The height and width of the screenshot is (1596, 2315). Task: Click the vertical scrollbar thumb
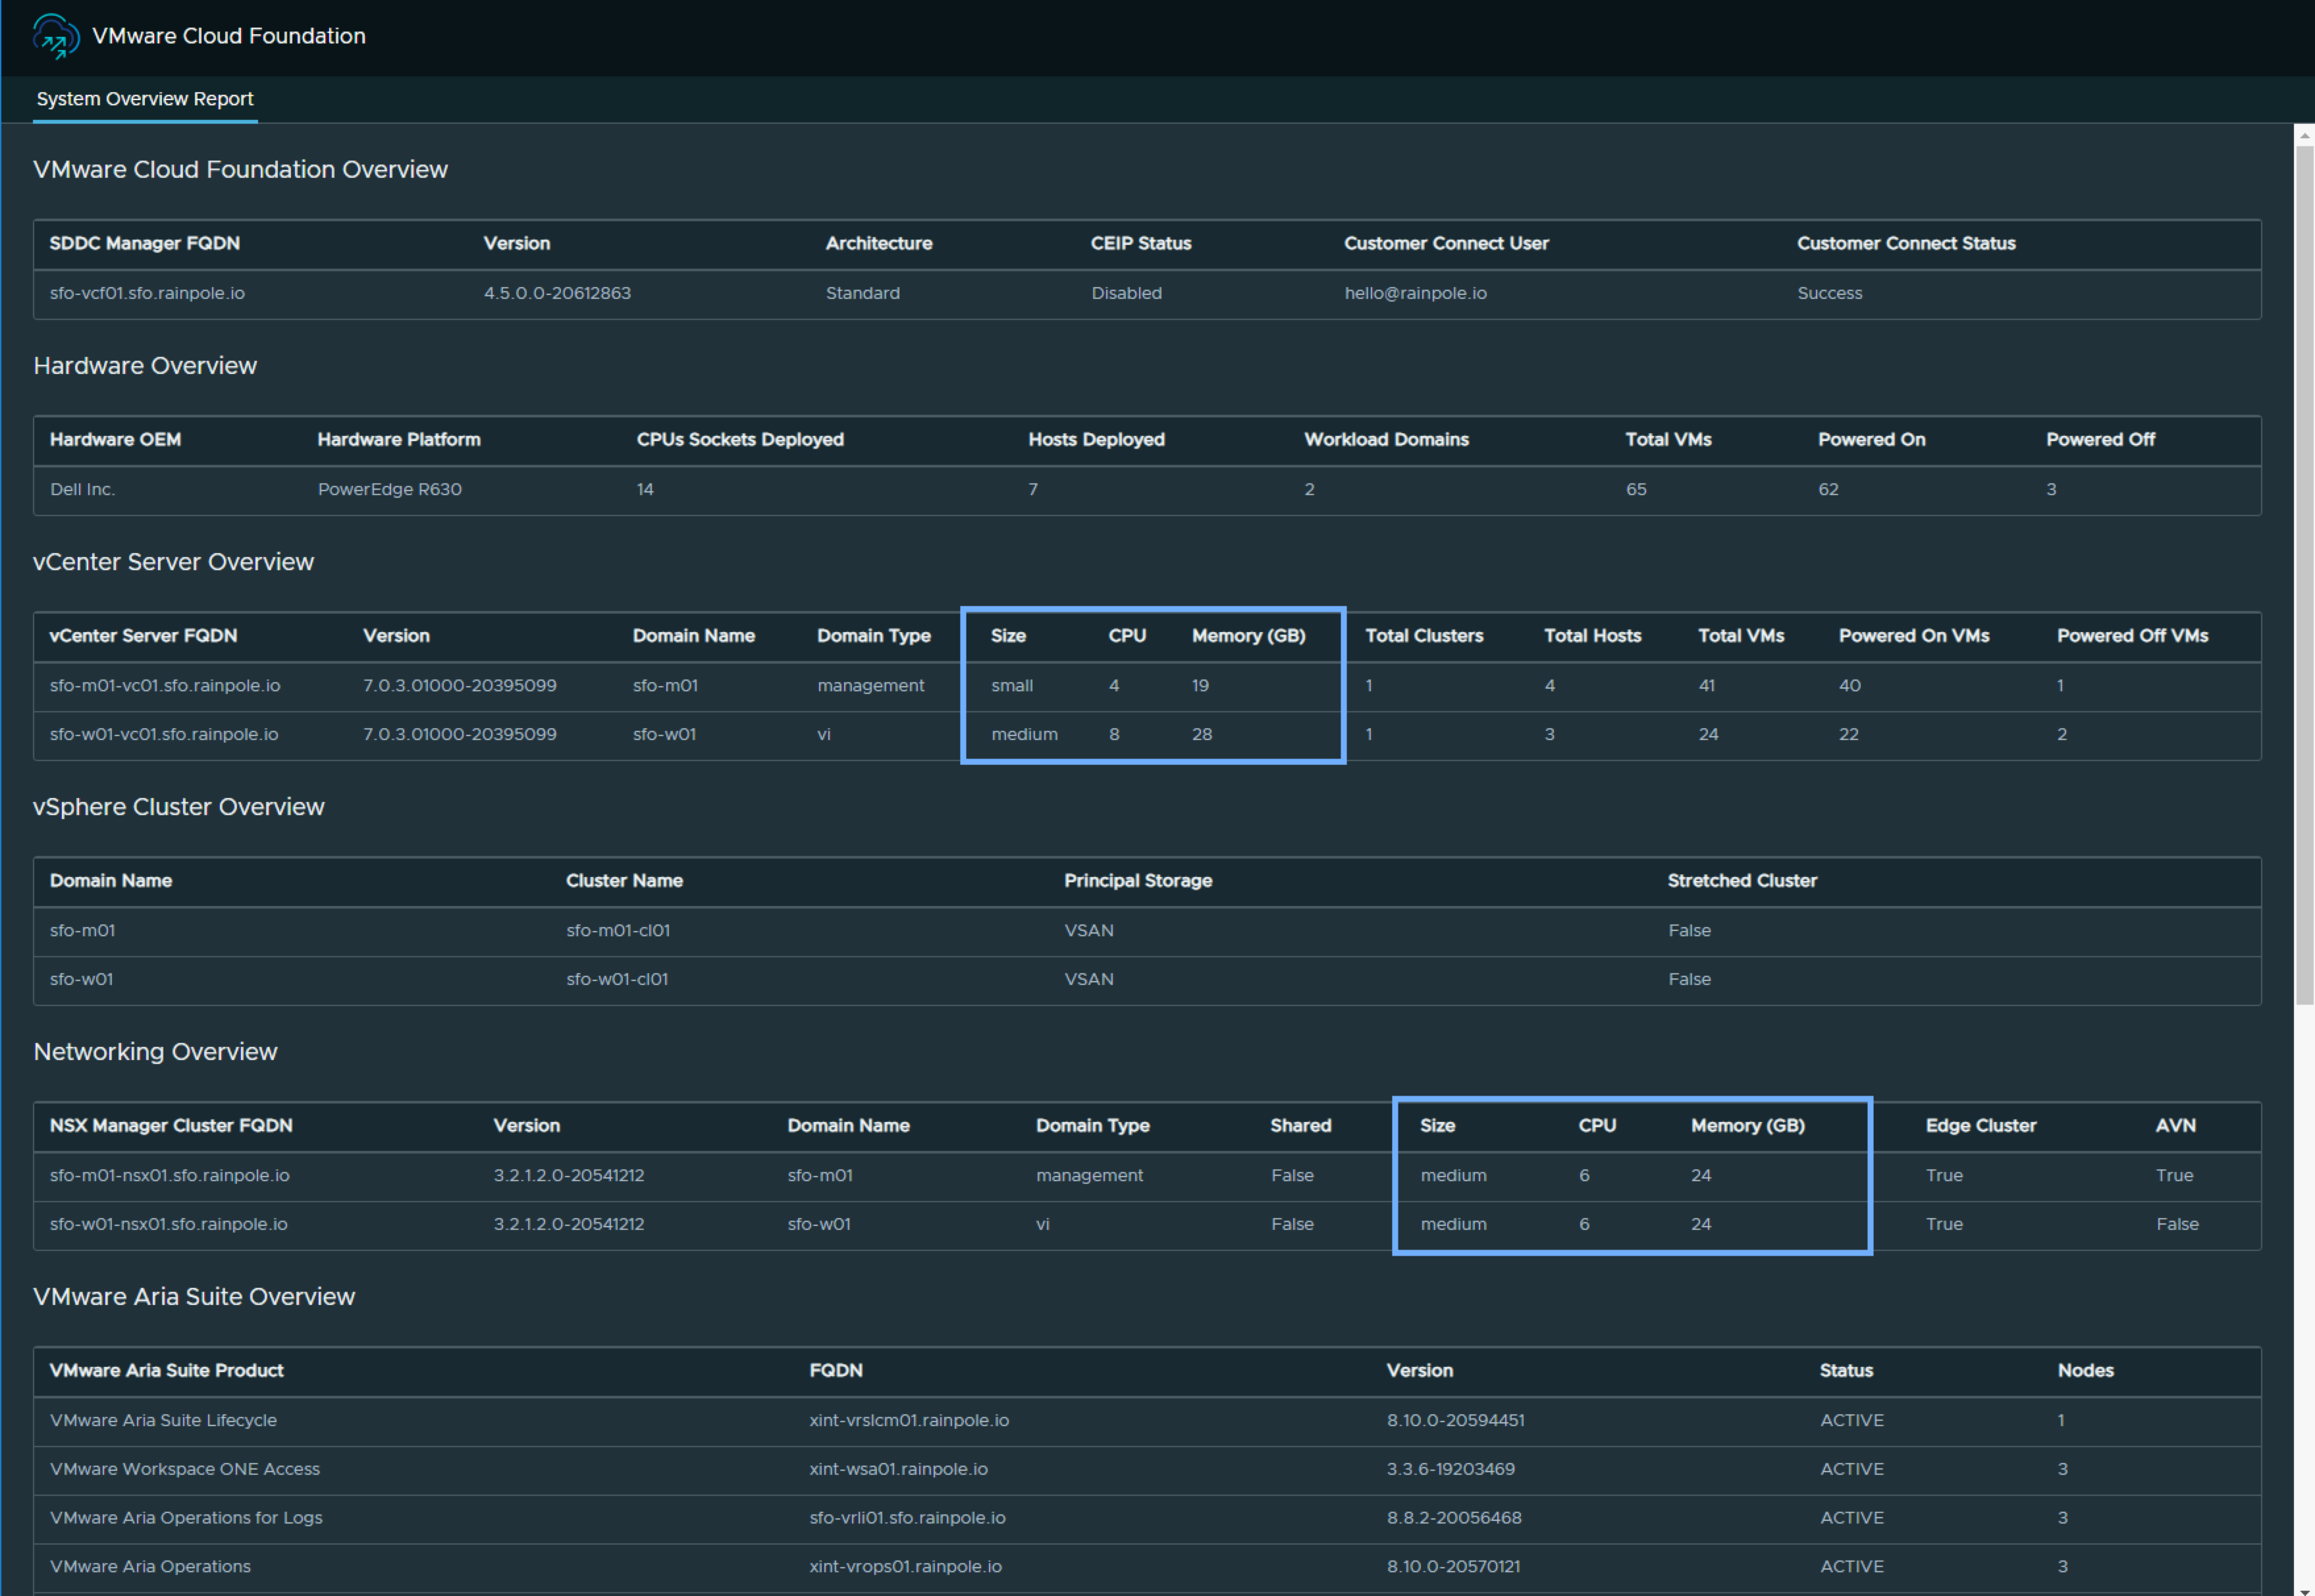(x=2305, y=575)
